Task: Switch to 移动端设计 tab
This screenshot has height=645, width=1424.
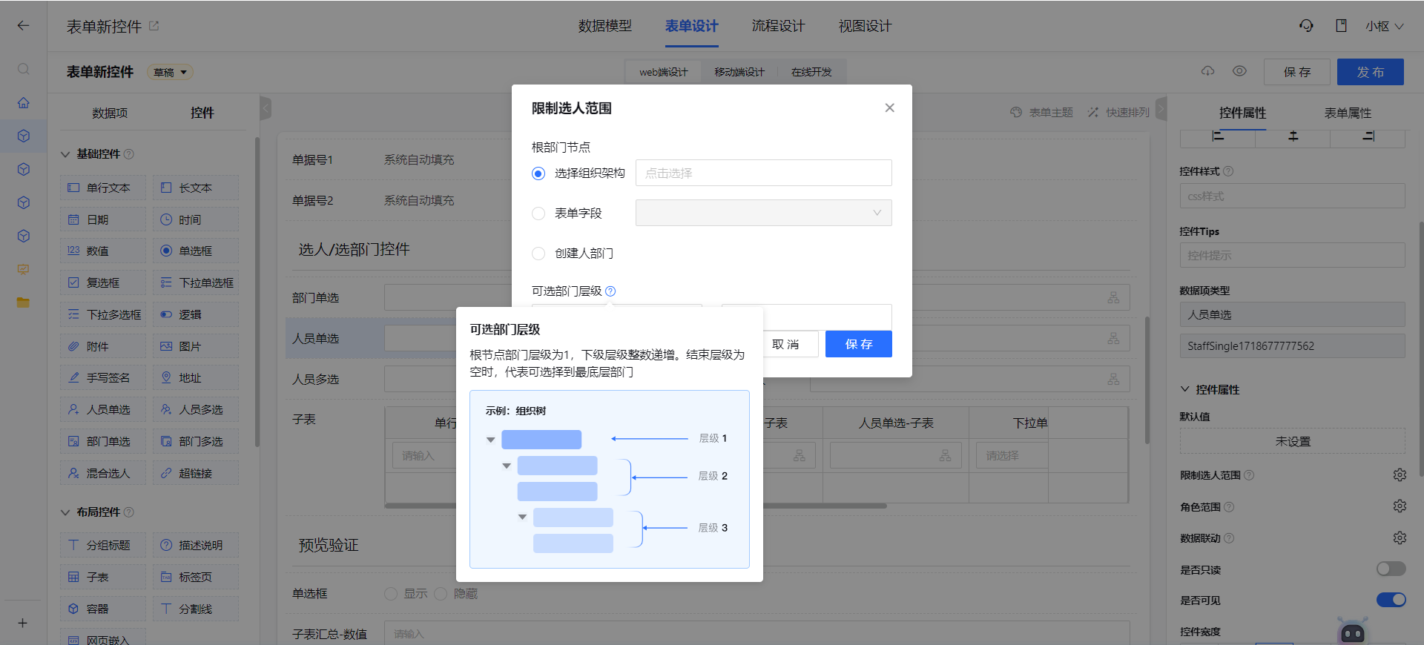Action: click(739, 72)
